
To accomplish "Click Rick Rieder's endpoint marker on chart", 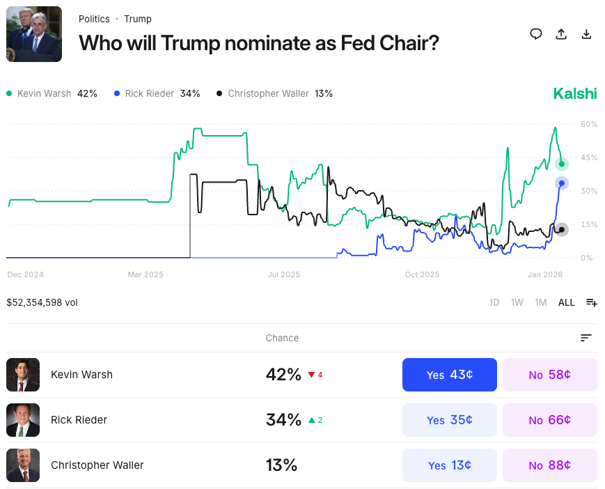I will point(562,183).
